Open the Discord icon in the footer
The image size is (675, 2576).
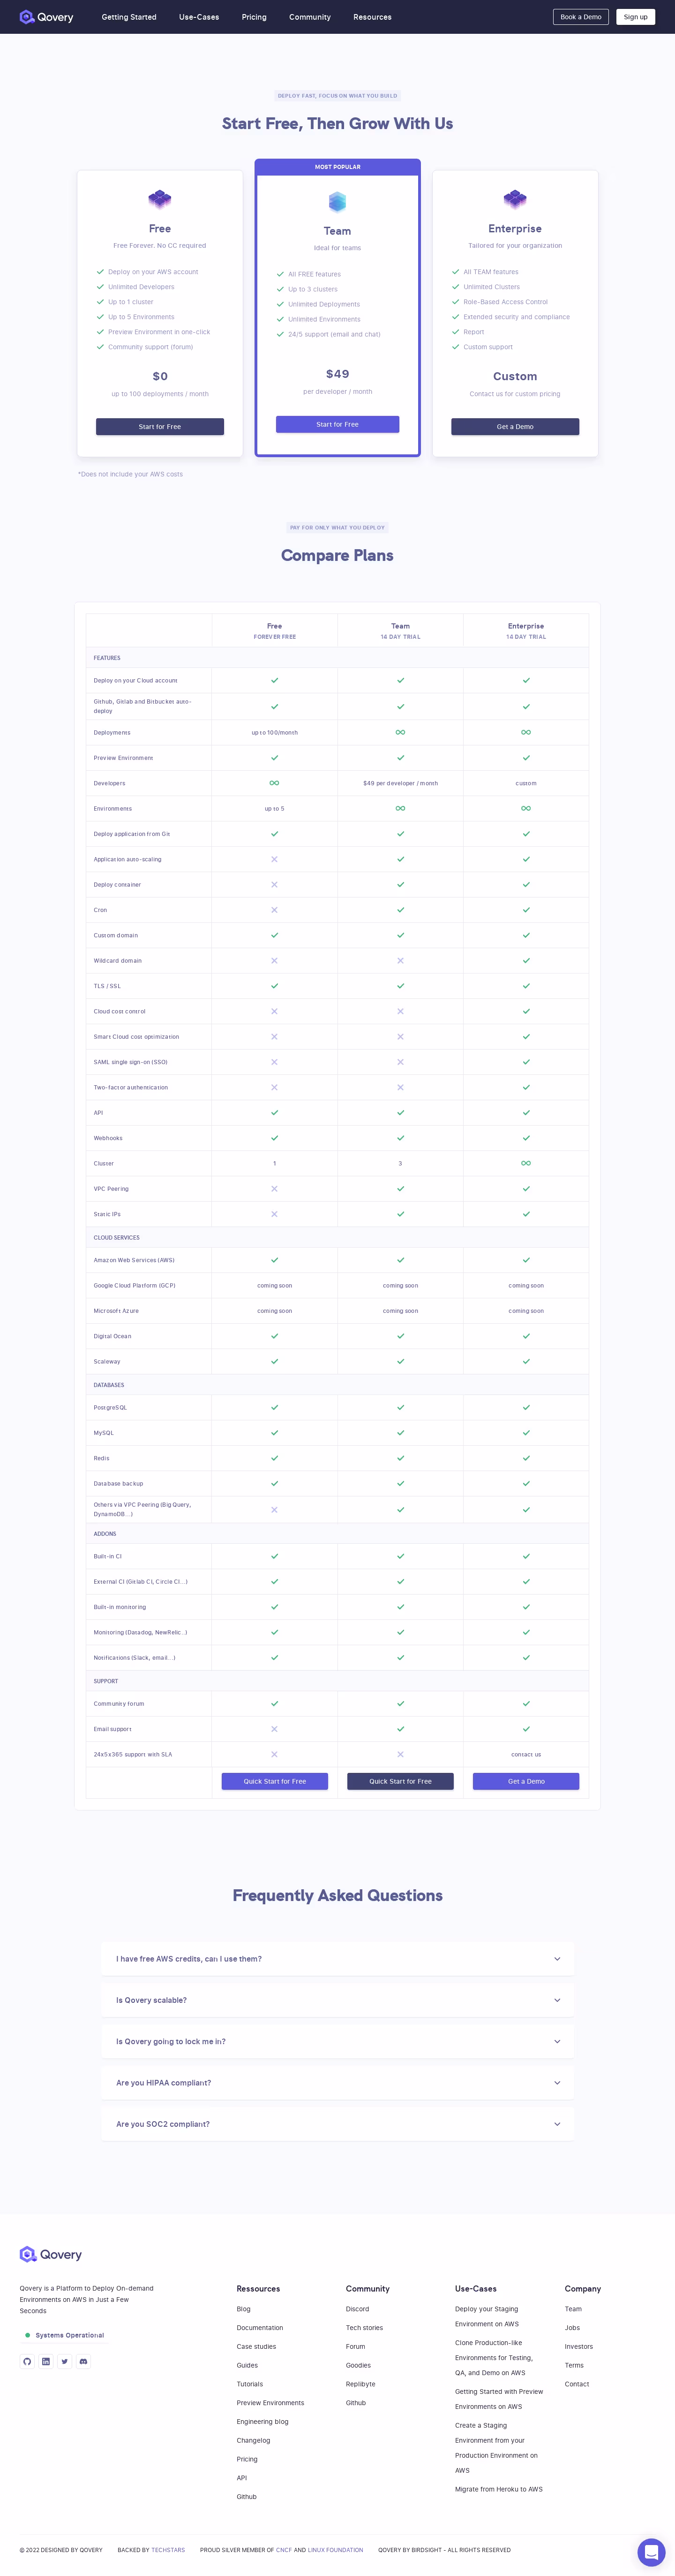[84, 2361]
